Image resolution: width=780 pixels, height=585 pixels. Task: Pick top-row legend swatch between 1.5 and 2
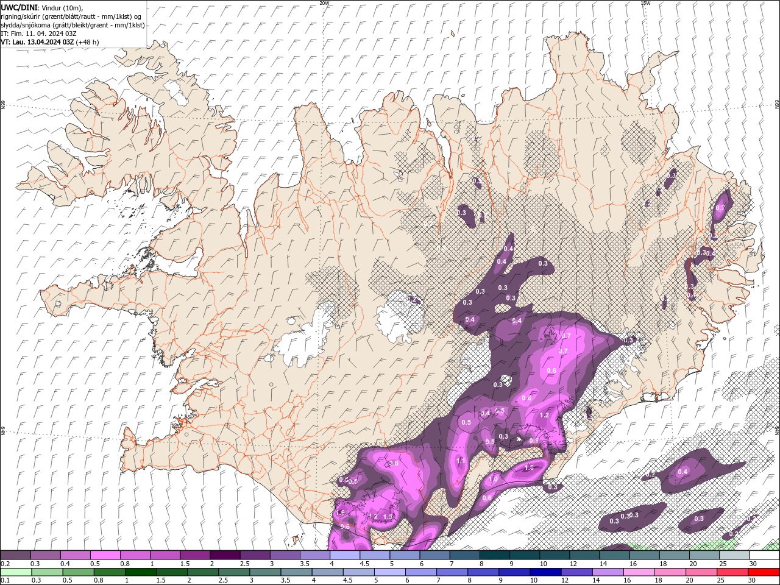(195, 555)
